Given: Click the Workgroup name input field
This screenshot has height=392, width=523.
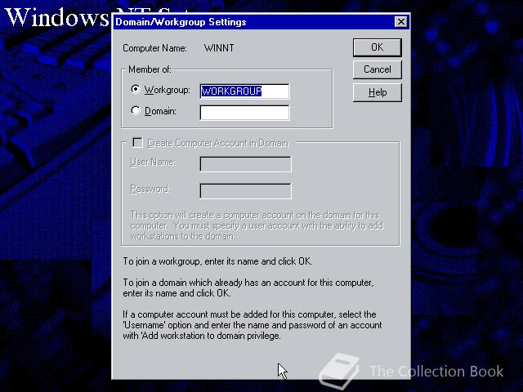Looking at the screenshot, I should pos(244,91).
